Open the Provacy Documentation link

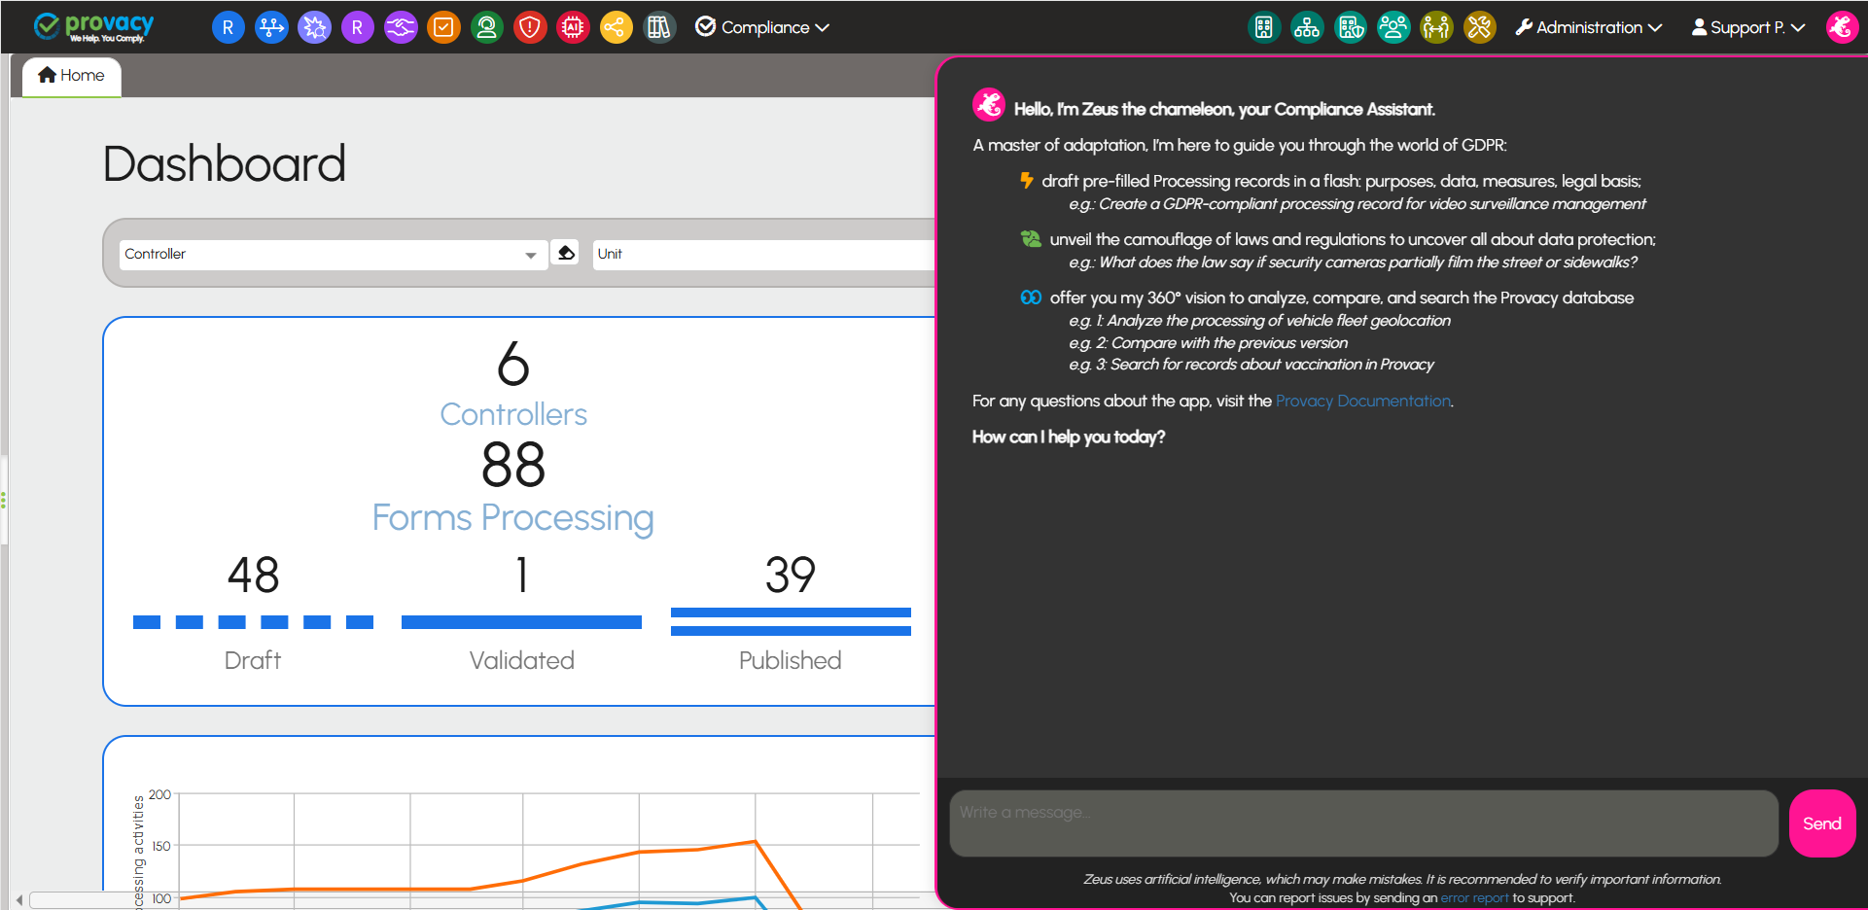click(x=1362, y=401)
